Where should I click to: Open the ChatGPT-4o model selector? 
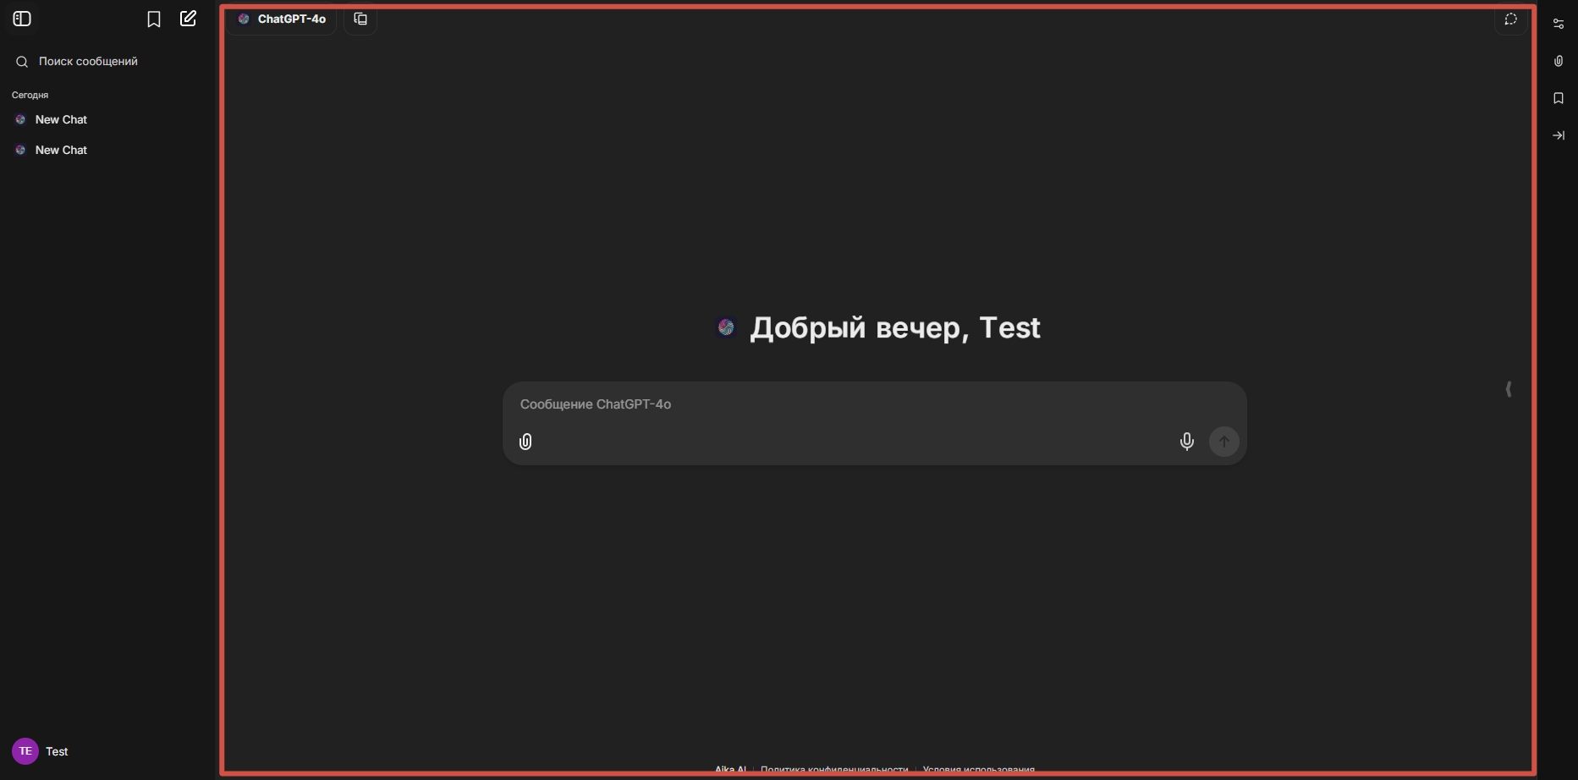pyautogui.click(x=282, y=19)
